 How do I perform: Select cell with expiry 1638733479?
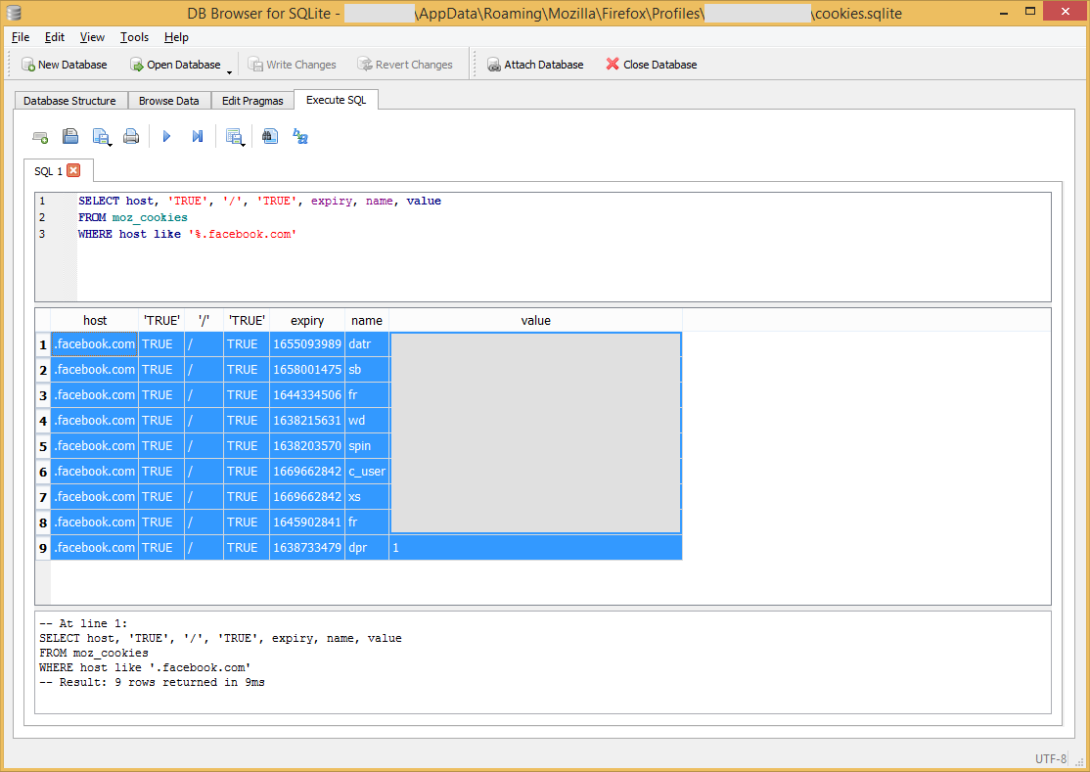307,548
